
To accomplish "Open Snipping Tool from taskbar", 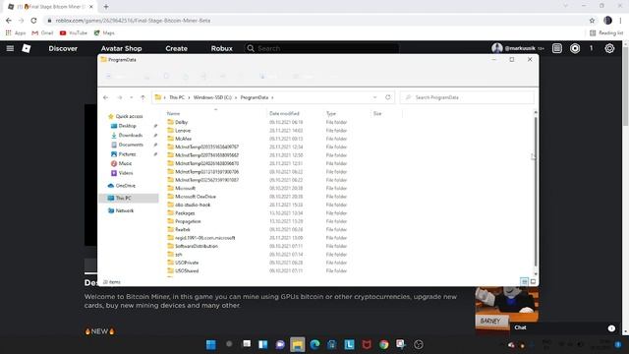I will pyautogui.click(x=401, y=344).
